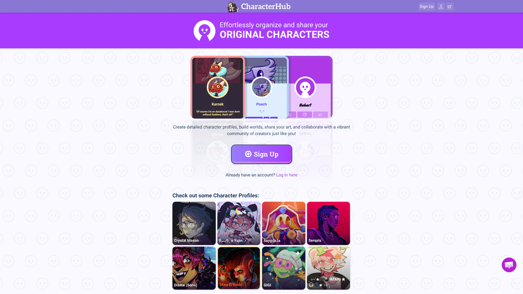Select Poach's round avatar

261,87
